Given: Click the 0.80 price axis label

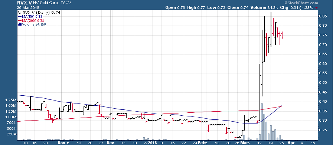Looking at the screenshot, I should [x=323, y=26].
